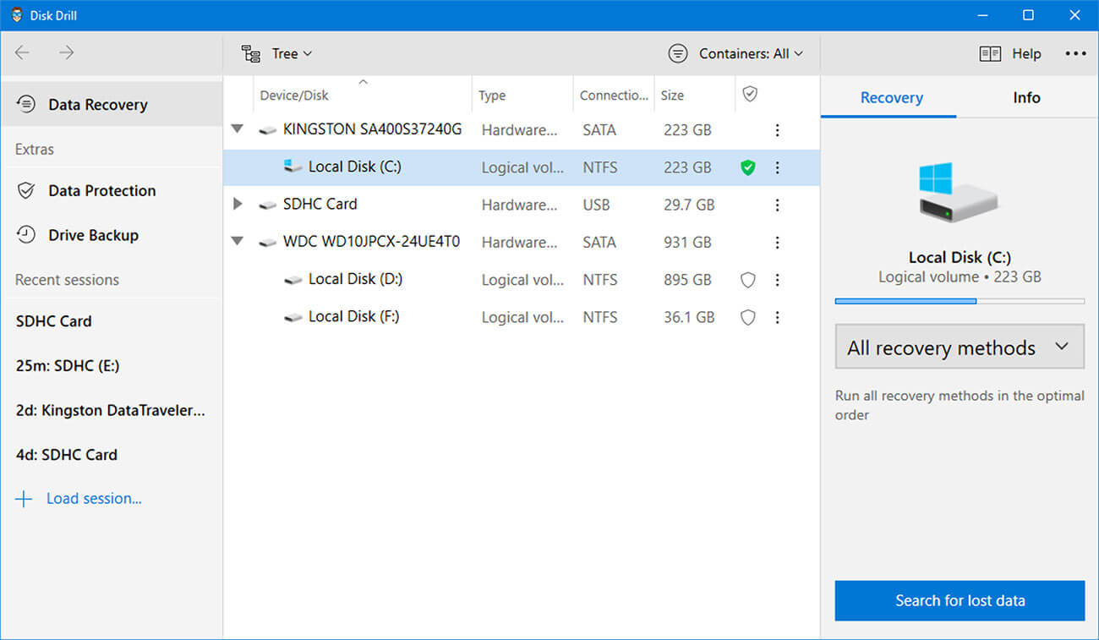This screenshot has width=1099, height=640.
Task: Click the forward navigation arrow
Action: (x=67, y=53)
